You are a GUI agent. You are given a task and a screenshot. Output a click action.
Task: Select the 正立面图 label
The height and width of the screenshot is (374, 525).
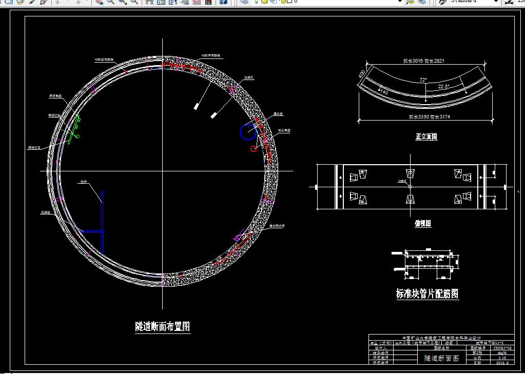click(426, 136)
